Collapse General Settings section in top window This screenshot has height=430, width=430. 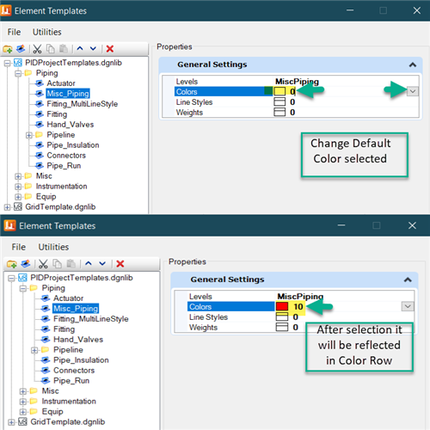pyautogui.click(x=413, y=64)
